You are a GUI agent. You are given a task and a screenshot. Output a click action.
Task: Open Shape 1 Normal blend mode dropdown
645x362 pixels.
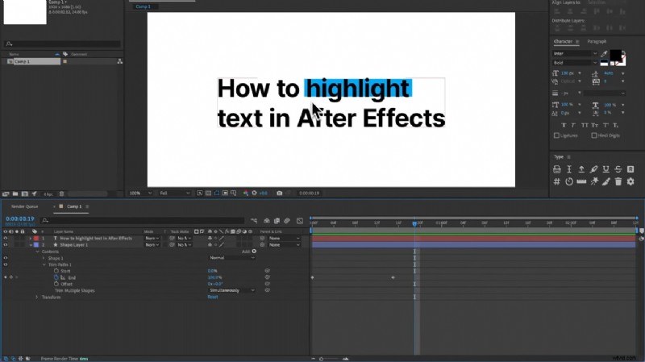[x=232, y=258]
